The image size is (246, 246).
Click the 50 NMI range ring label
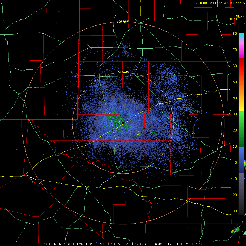pyautogui.click(x=123, y=72)
